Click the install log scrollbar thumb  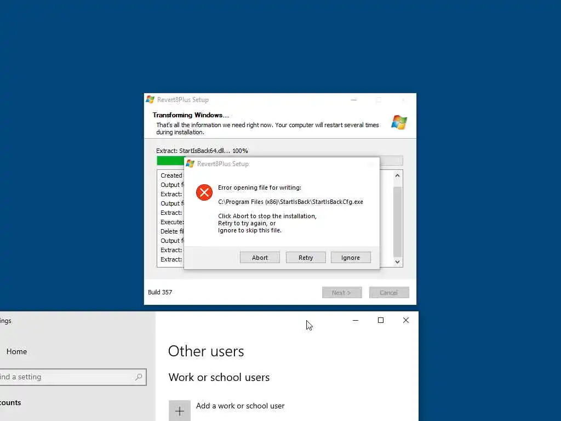(x=397, y=221)
